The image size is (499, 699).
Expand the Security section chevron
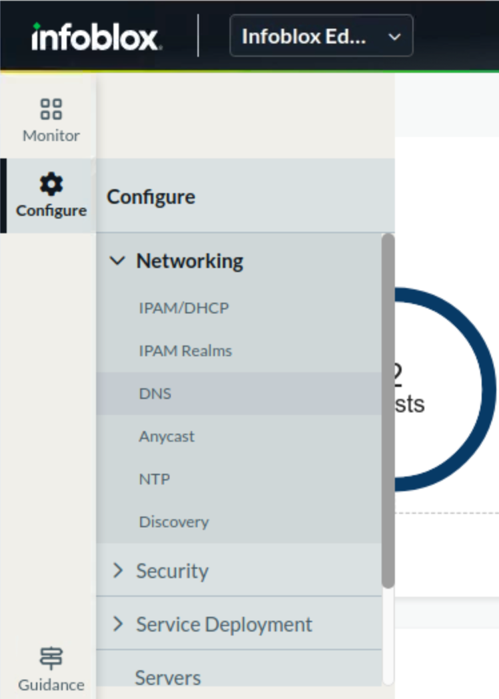point(118,571)
